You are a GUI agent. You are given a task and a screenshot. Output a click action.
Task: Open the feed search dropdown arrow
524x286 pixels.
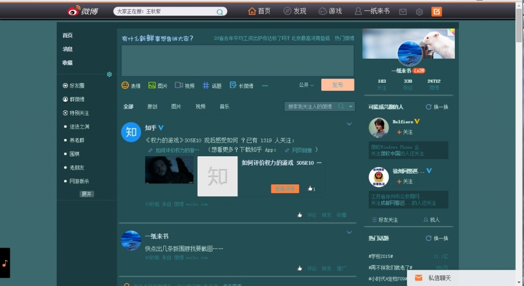[351, 106]
